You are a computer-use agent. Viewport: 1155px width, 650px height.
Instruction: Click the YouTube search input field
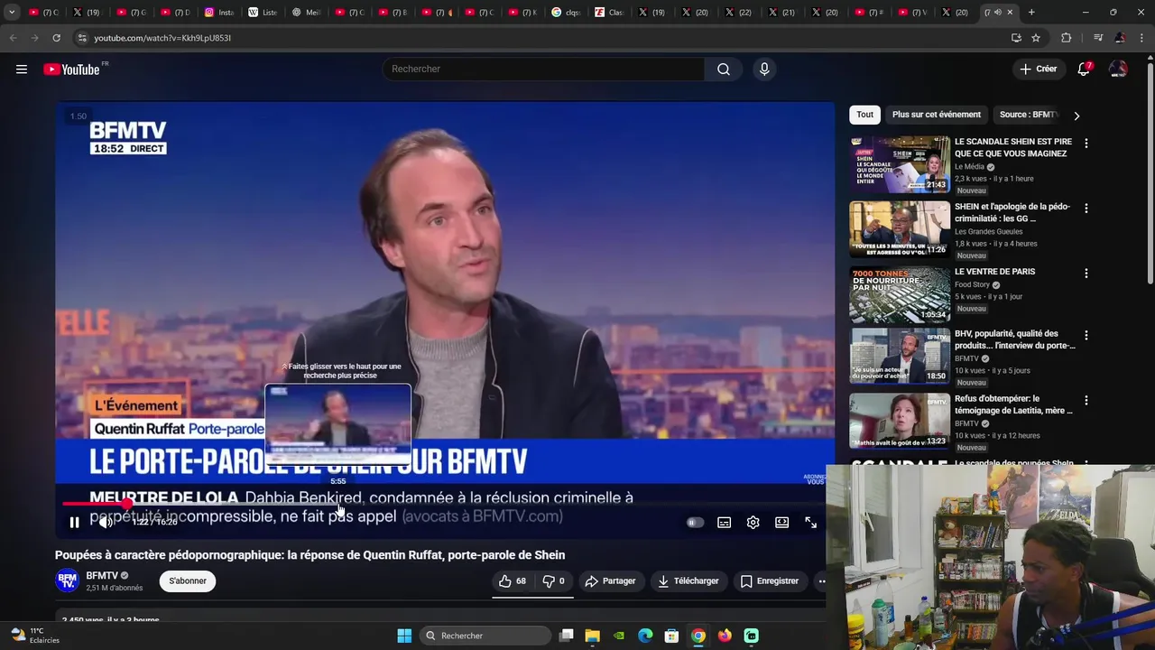coord(544,70)
